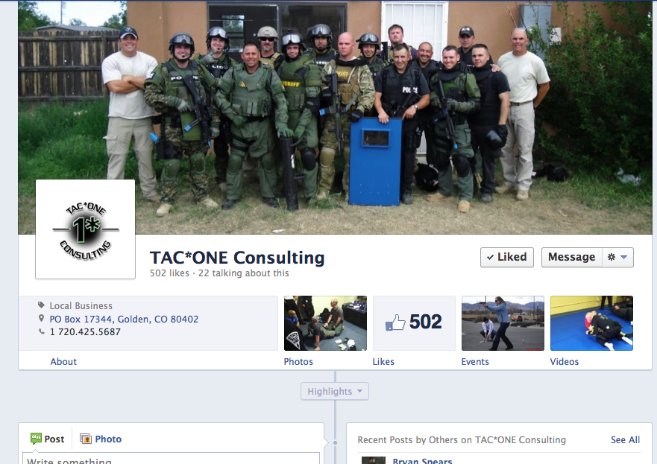The image size is (657, 464).
Task: Open the dropdown arrow beside the gear
Action: [623, 257]
